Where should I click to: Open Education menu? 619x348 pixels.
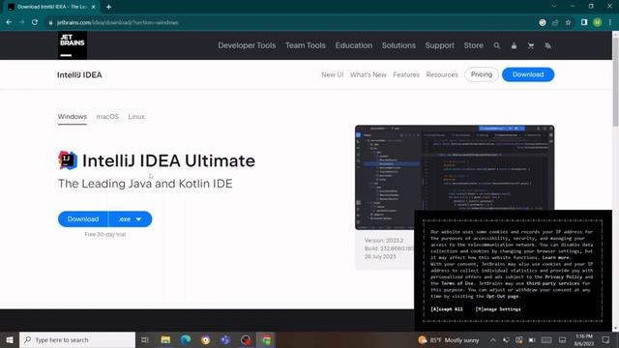pos(354,45)
